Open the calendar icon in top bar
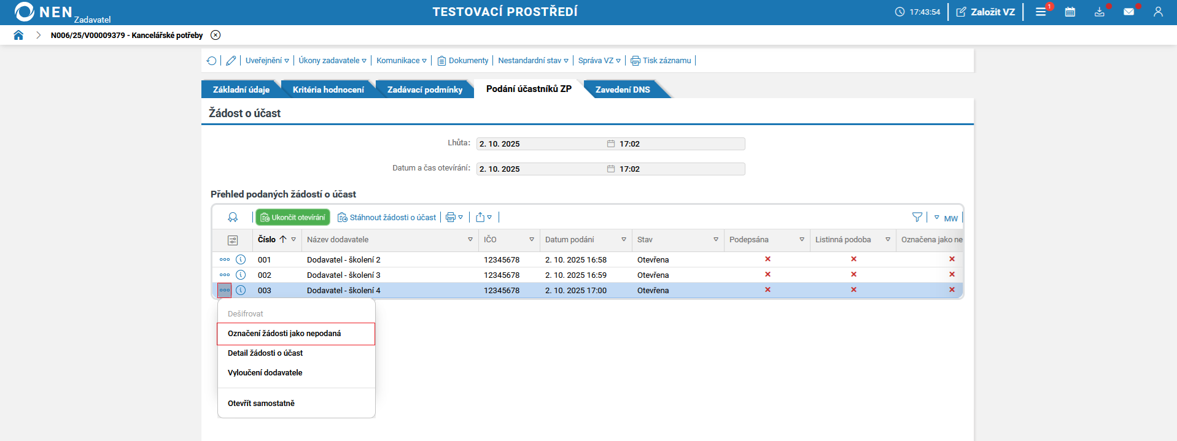The width and height of the screenshot is (1177, 441). click(x=1070, y=12)
